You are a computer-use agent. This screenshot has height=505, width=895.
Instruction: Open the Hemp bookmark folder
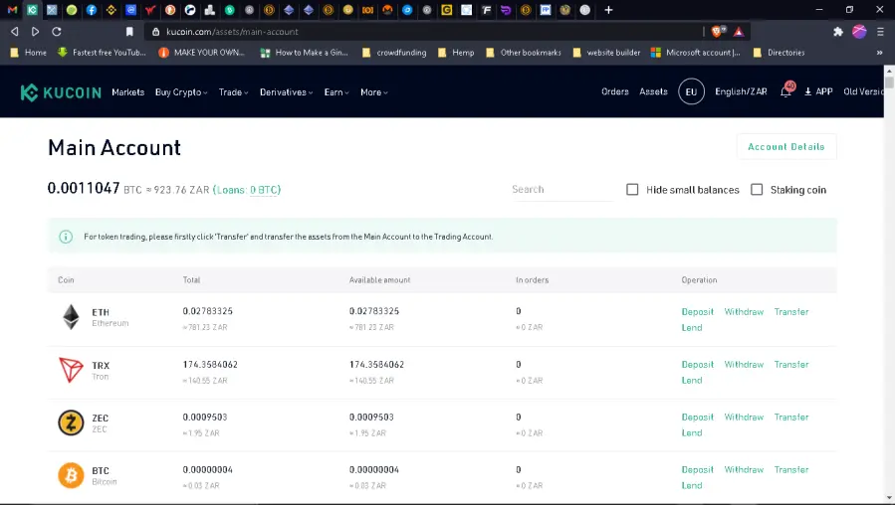[x=456, y=53]
